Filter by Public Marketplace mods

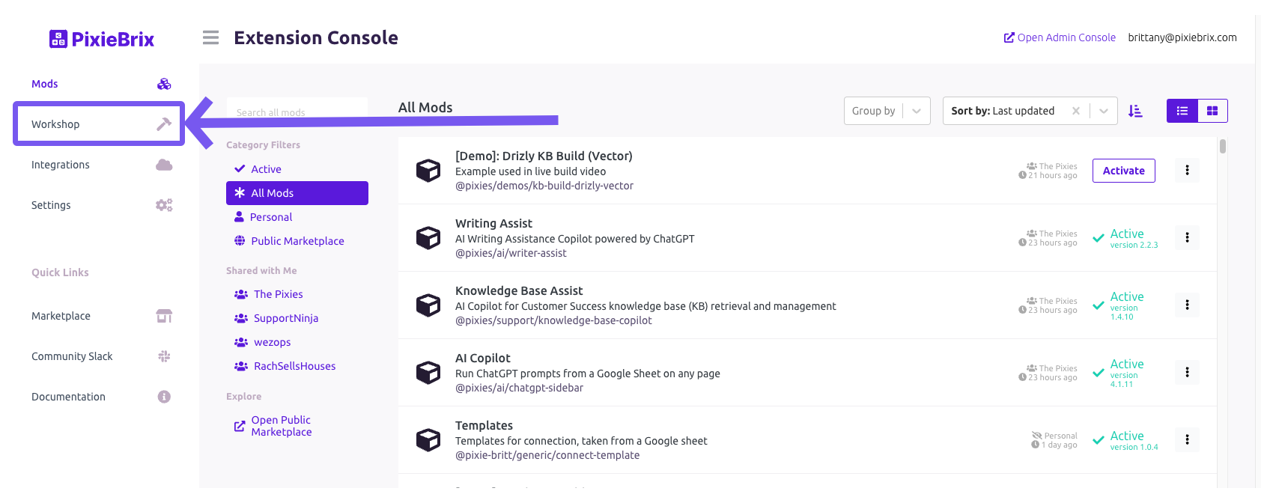[297, 241]
